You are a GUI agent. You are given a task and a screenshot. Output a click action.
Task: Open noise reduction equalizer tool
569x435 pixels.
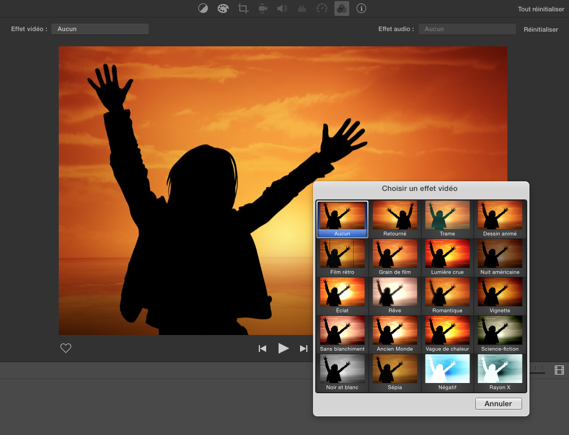click(x=302, y=8)
